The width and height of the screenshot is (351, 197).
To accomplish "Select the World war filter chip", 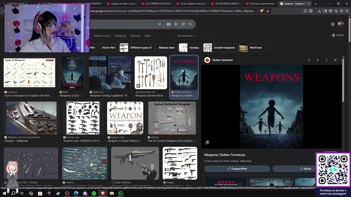I will pos(252,48).
